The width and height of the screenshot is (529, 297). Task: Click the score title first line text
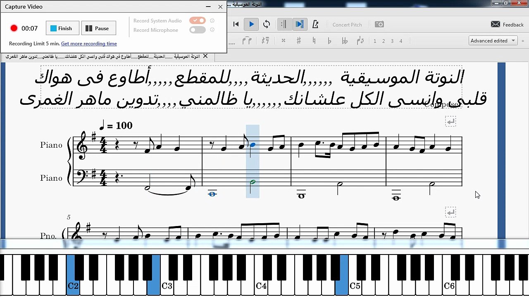(249, 78)
